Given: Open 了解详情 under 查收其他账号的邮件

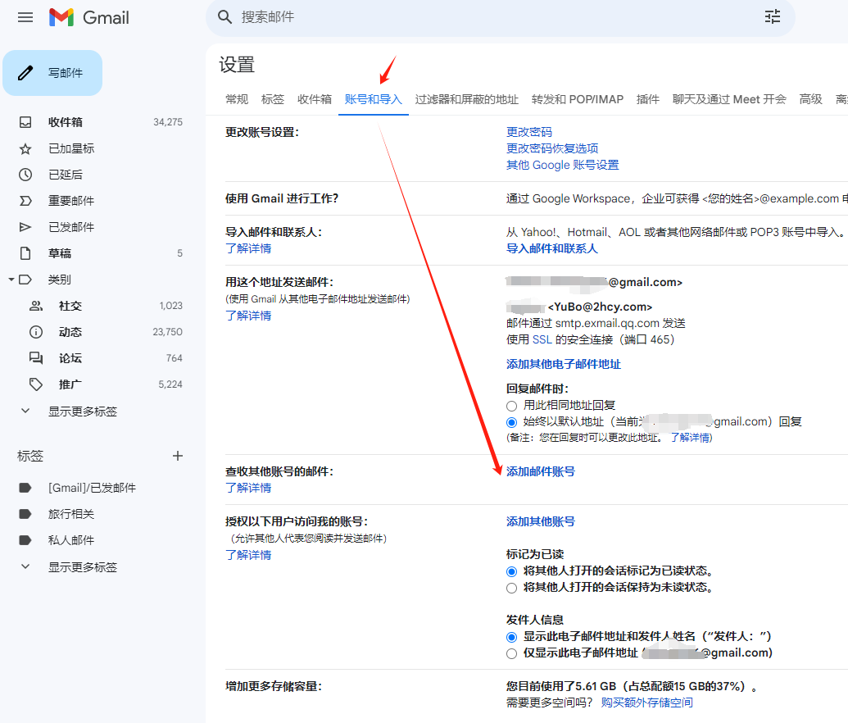Looking at the screenshot, I should (248, 488).
